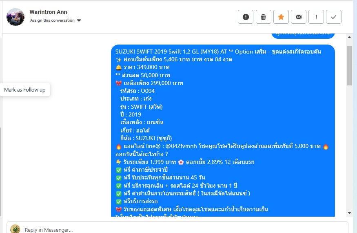Click the left pane's thin gray scrollbar

(1, 172)
